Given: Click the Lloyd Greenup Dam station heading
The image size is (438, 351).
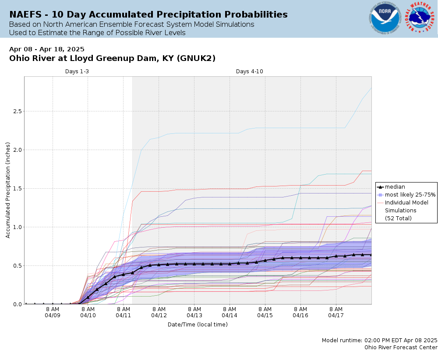Looking at the screenshot, I should (x=112, y=58).
